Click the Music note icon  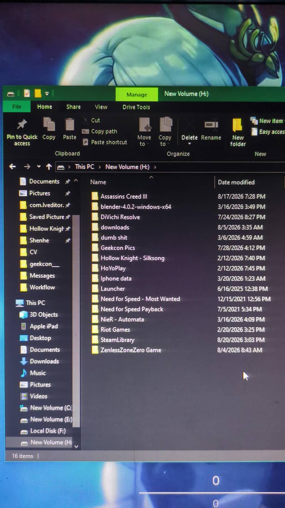(24, 373)
